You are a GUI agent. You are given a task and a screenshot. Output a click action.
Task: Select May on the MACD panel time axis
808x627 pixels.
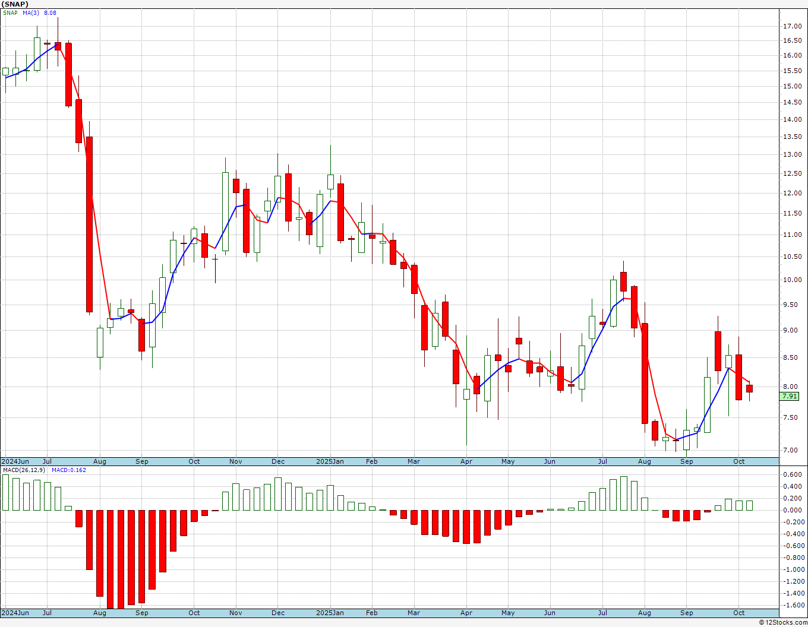tap(508, 613)
